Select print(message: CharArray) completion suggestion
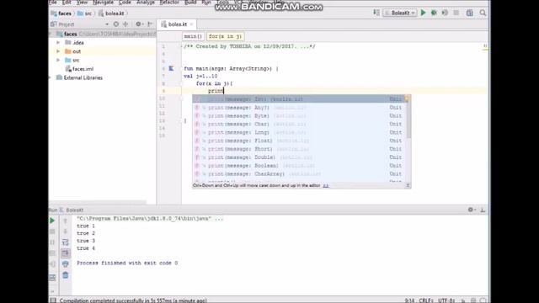 click(299, 174)
